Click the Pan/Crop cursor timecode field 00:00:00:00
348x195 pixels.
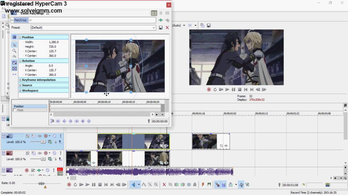160,121
